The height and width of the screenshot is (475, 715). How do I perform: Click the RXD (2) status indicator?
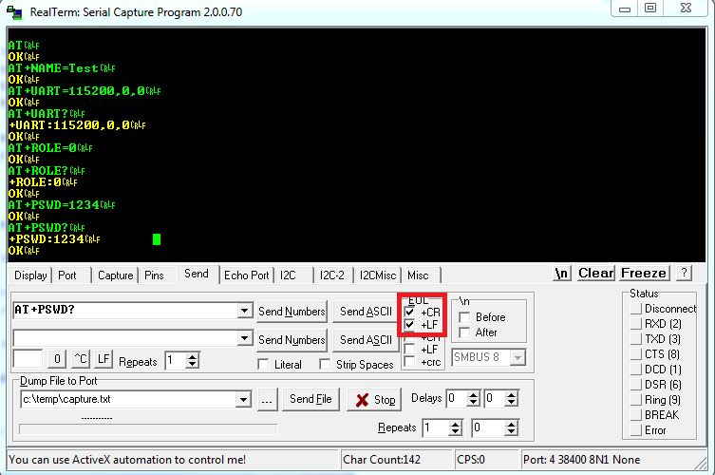(635, 324)
